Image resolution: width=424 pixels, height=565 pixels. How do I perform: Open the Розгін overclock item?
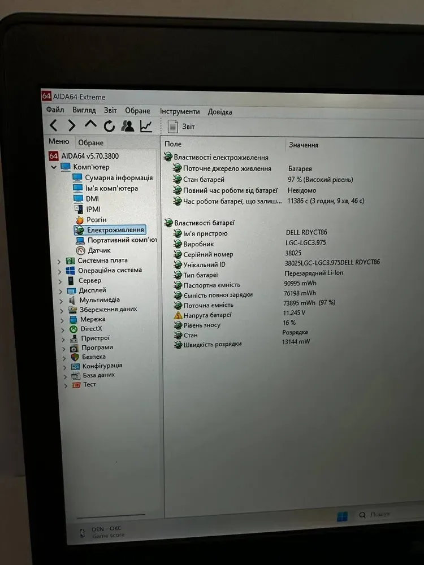point(96,219)
